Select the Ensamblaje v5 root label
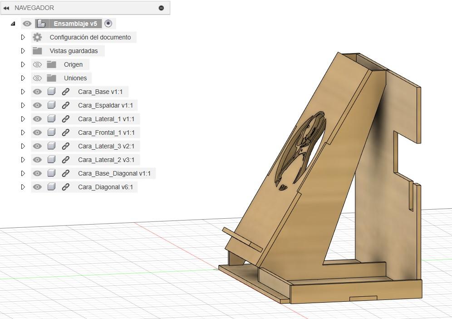 pyautogui.click(x=75, y=24)
